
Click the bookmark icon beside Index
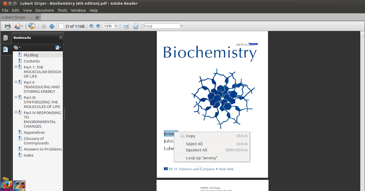pos(20,155)
